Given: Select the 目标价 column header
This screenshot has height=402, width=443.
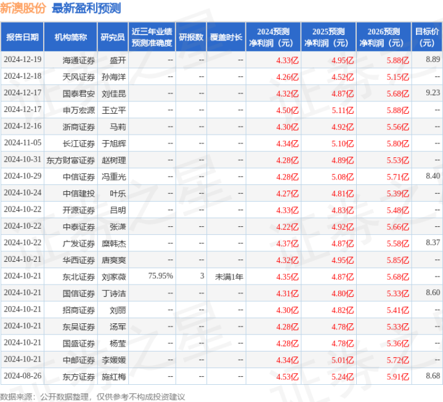Looking at the screenshot, I should coord(427,37).
